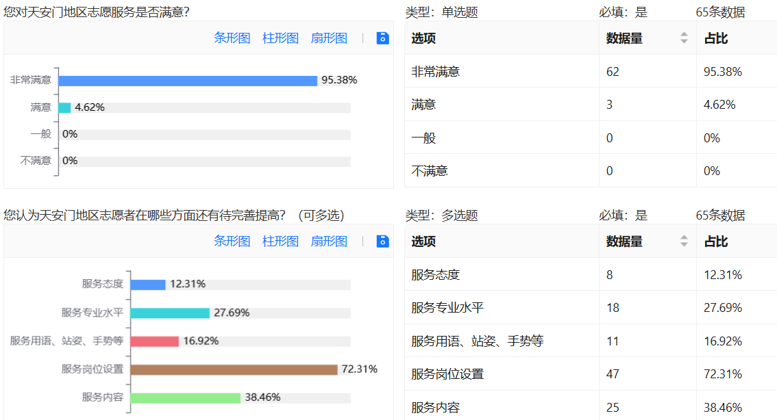The image size is (777, 420).
Task: Switch satisfaction chart to 条形图
Action: (232, 38)
